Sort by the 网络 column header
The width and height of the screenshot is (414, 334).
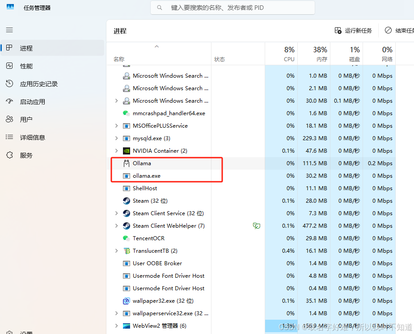pyautogui.click(x=379, y=54)
